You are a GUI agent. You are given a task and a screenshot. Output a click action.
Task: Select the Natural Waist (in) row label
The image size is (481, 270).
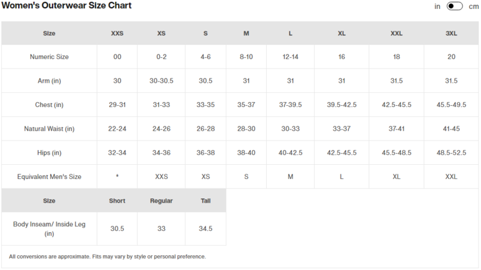click(x=49, y=129)
